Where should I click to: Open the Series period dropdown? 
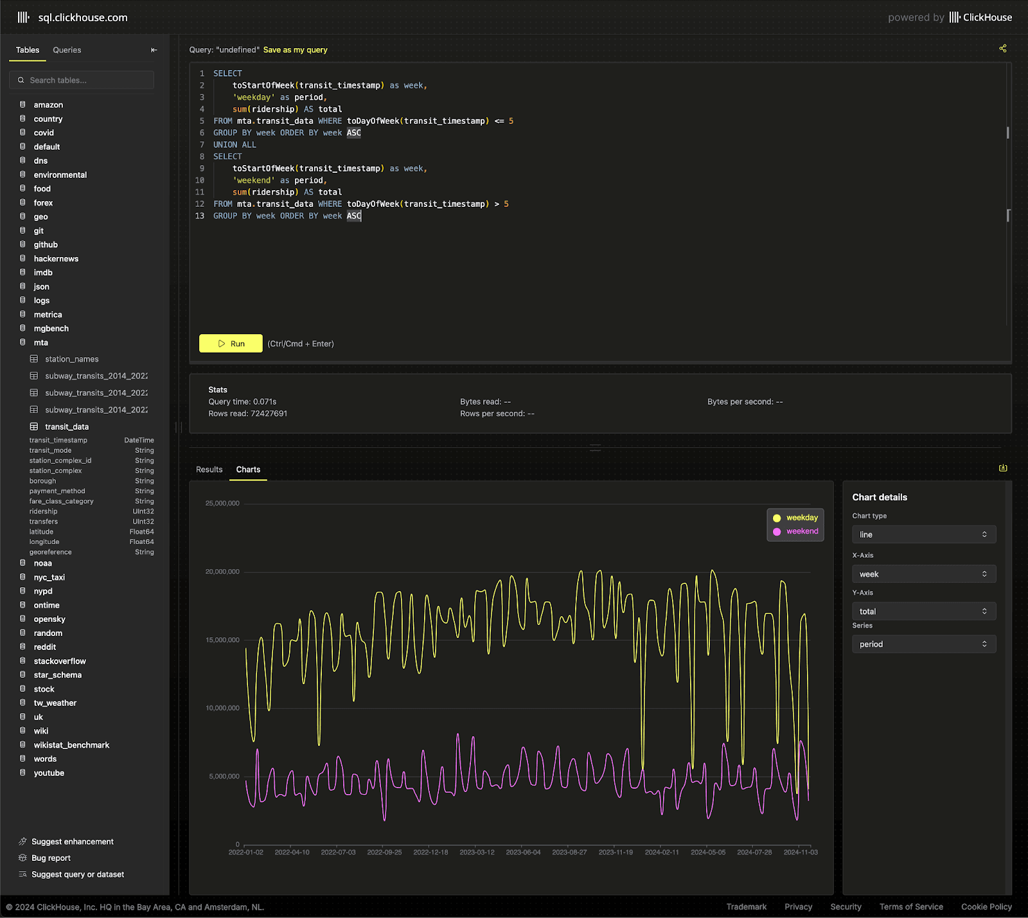click(923, 644)
